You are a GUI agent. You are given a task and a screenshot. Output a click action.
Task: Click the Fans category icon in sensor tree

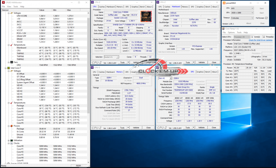(11, 62)
